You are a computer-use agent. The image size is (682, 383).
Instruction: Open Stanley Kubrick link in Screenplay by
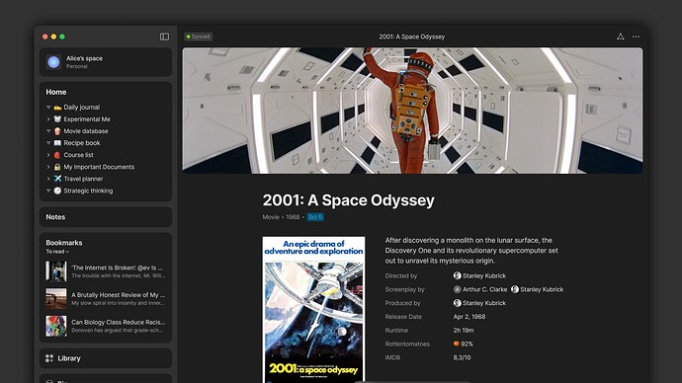(542, 289)
